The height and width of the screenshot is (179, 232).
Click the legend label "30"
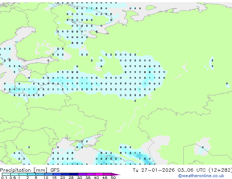click(x=79, y=178)
